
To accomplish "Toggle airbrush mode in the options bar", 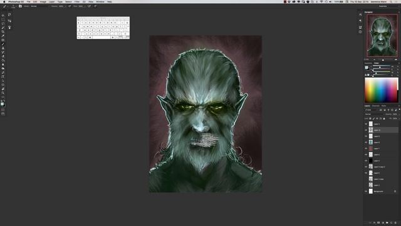I will [89, 6].
